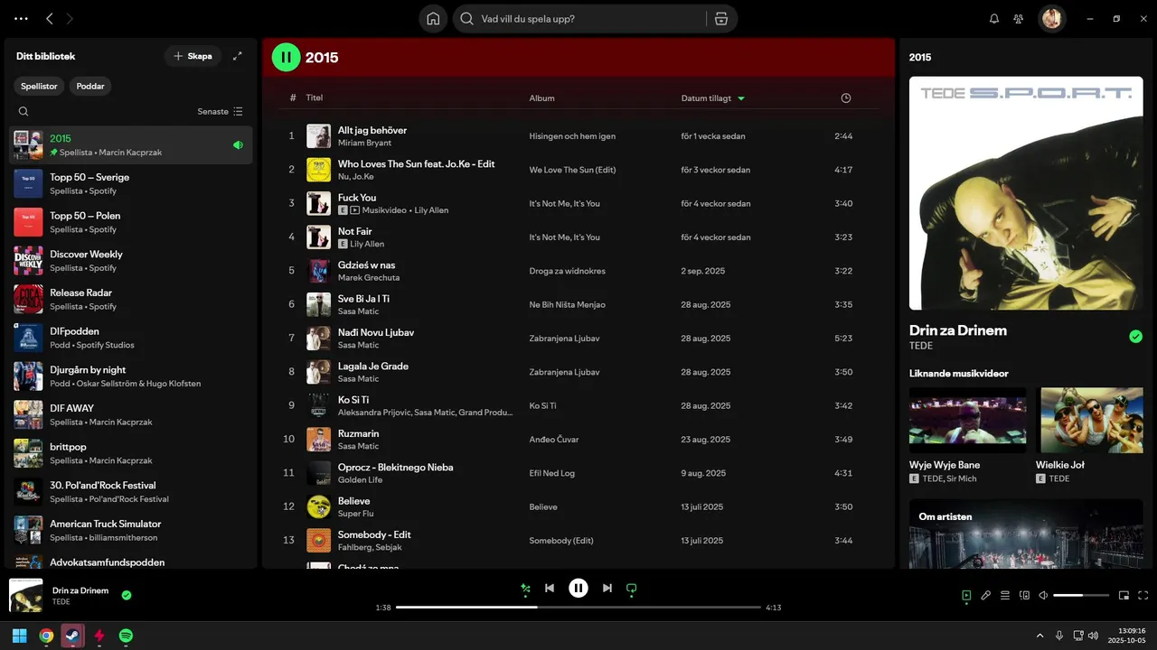Open the Home page icon

coord(433,18)
